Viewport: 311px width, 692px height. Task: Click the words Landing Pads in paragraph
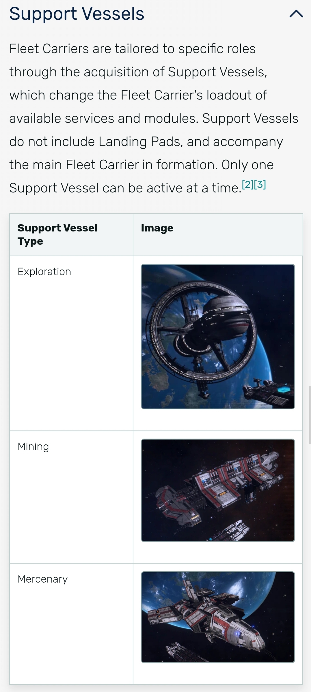tap(140, 142)
